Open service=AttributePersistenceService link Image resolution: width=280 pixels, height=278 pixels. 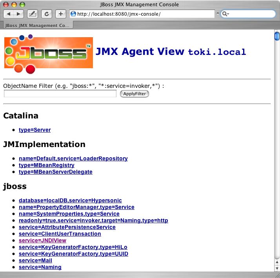(x=67, y=227)
